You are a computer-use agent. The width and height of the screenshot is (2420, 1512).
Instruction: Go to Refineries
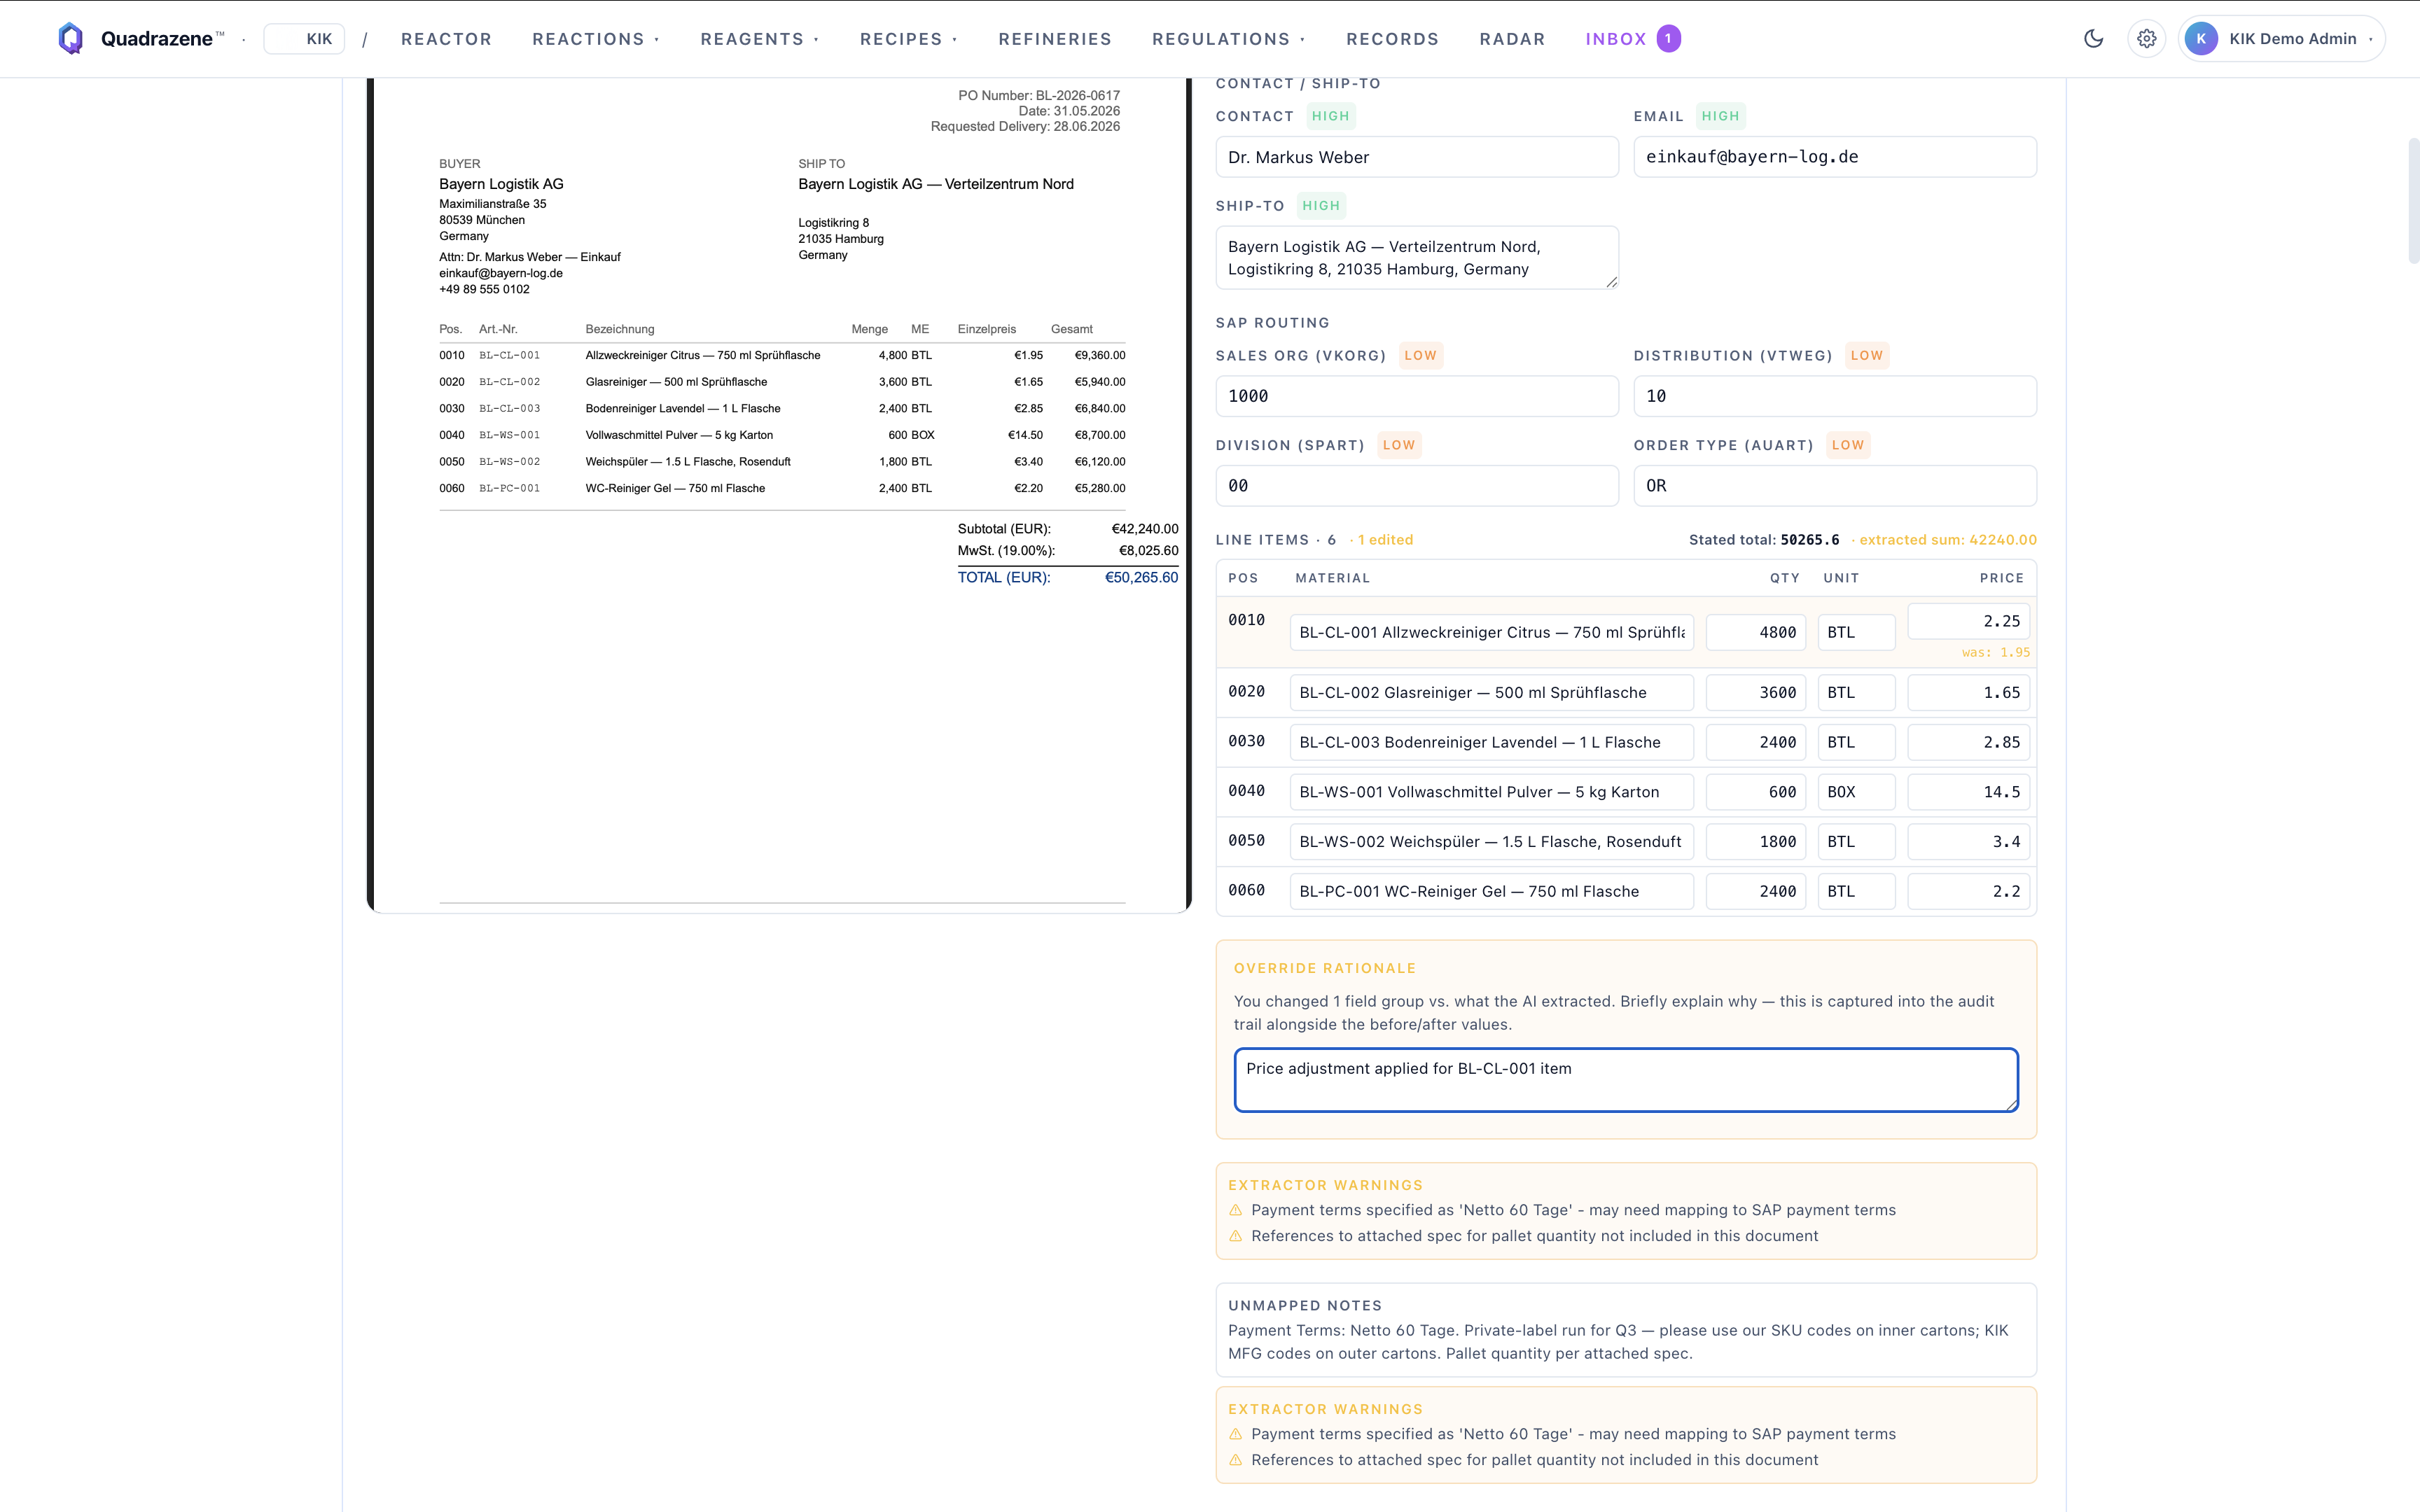pyautogui.click(x=1055, y=39)
